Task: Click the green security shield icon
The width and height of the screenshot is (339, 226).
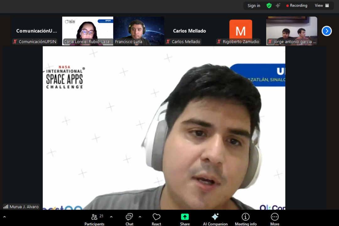Action: (269, 5)
